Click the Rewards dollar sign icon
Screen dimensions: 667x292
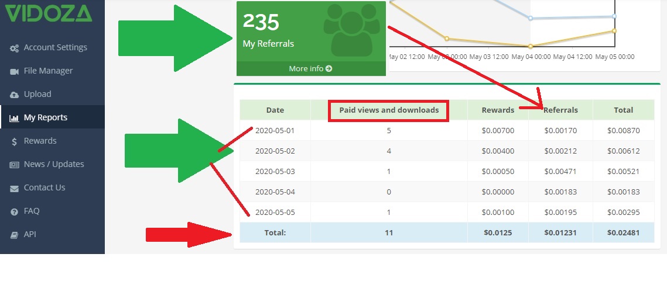click(15, 141)
